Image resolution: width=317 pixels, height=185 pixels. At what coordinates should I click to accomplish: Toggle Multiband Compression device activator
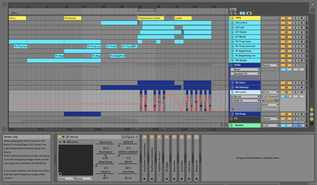pyautogui.click(x=144, y=137)
